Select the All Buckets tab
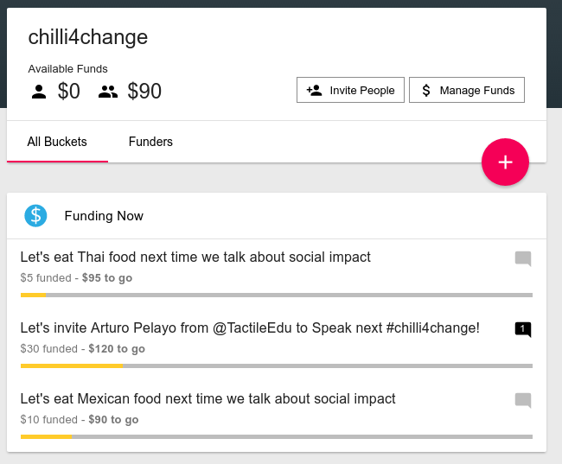 pos(57,142)
